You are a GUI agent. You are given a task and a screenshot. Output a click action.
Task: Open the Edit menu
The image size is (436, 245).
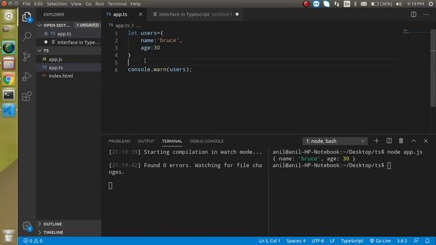(x=38, y=4)
